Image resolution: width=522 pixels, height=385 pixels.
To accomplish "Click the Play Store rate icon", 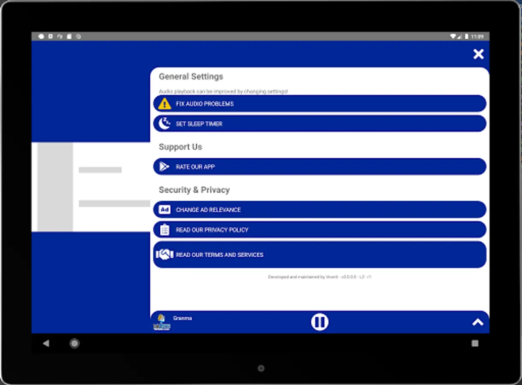I will 164,166.
